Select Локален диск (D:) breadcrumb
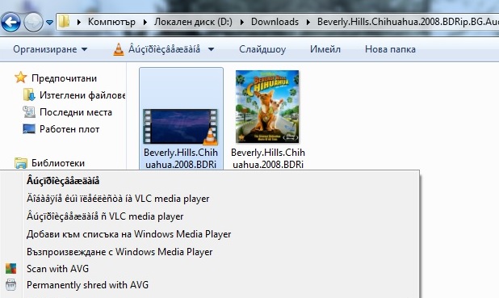 tap(193, 22)
